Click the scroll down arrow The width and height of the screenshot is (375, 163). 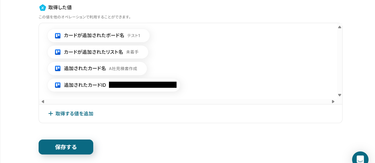click(339, 95)
